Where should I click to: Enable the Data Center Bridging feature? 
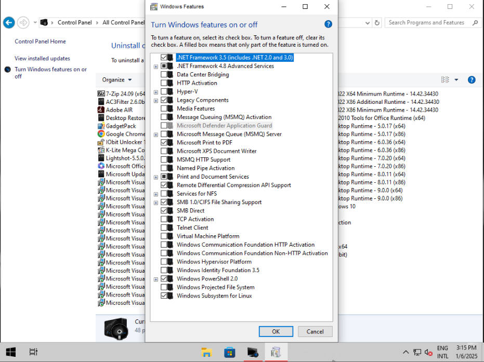[164, 74]
